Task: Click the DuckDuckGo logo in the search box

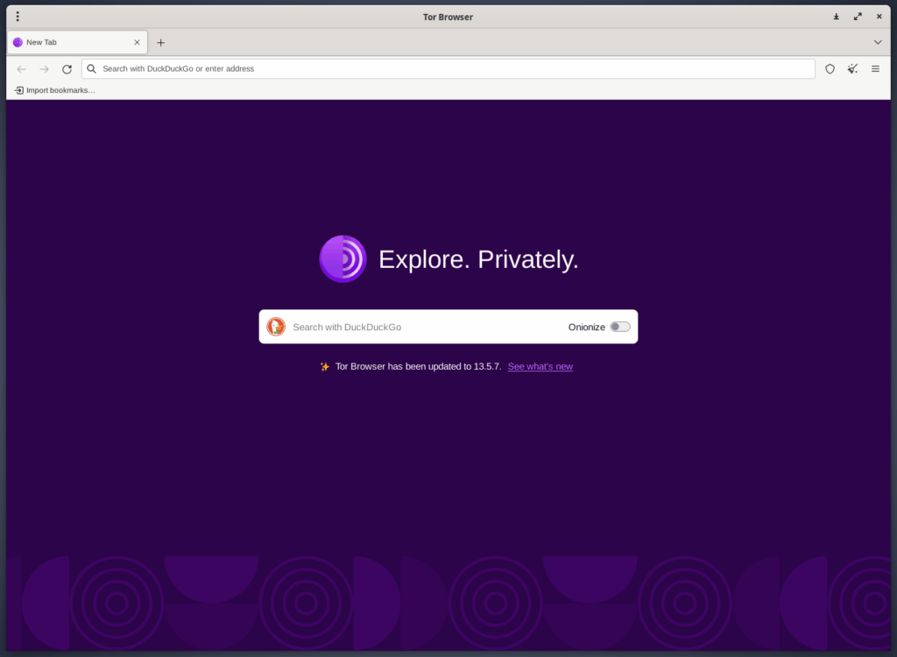Action: click(x=276, y=327)
